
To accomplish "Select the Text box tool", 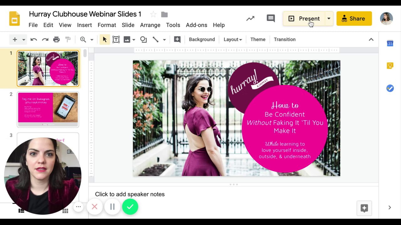I will point(116,39).
